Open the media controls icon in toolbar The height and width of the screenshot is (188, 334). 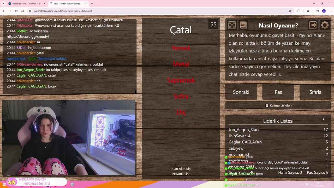318,11
